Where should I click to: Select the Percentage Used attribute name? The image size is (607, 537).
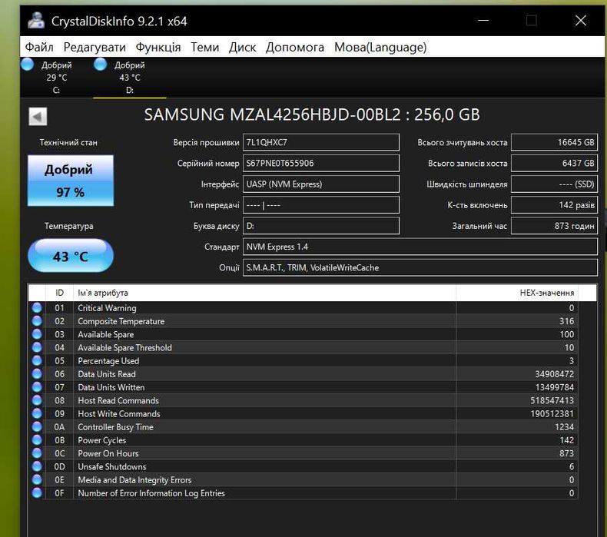point(108,361)
